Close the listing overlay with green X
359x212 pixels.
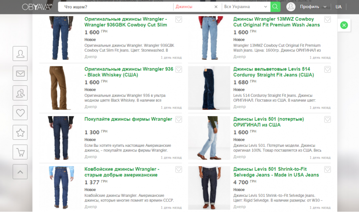click(x=344, y=26)
